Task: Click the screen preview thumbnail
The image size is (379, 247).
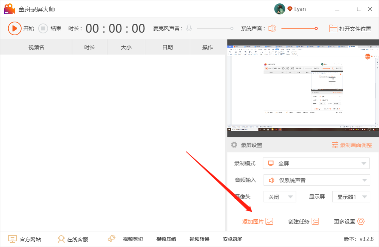Action: point(303,88)
